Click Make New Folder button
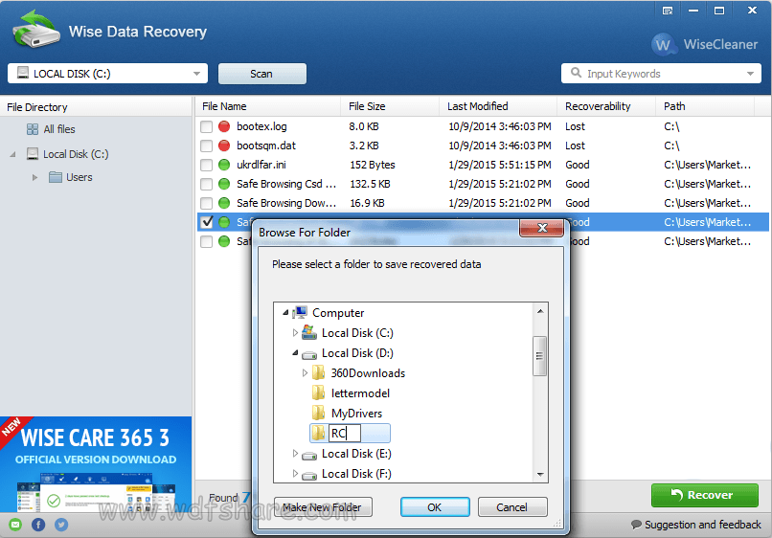Screen dimensions: 772x538 323,507
